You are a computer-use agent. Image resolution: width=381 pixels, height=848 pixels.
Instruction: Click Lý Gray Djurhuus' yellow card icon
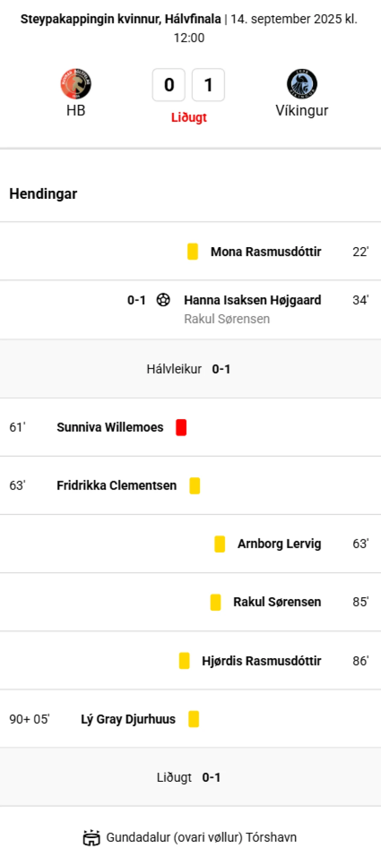pos(193,719)
